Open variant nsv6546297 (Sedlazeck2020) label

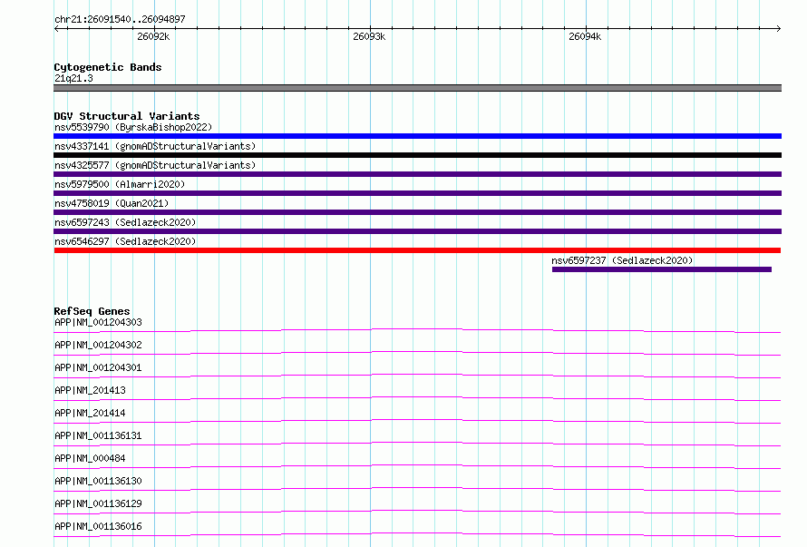(x=125, y=241)
